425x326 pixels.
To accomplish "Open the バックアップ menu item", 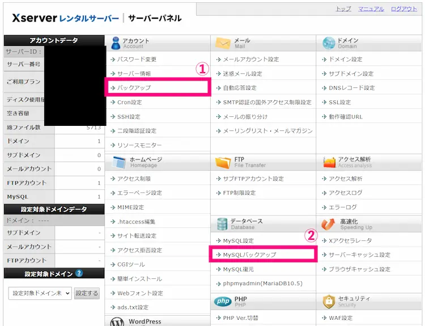I will pyautogui.click(x=134, y=88).
